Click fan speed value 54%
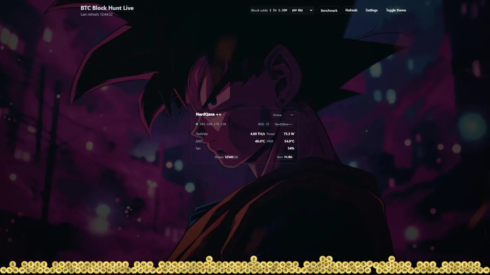The height and width of the screenshot is (275, 490). [291, 148]
